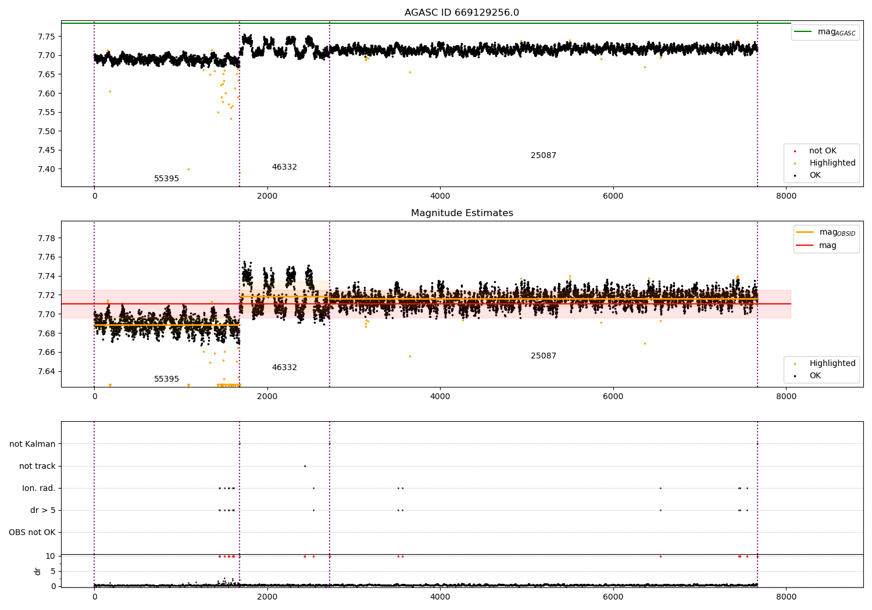
Task: Click '25087' in the Magnitude Estimates panel
Action: [x=544, y=356]
